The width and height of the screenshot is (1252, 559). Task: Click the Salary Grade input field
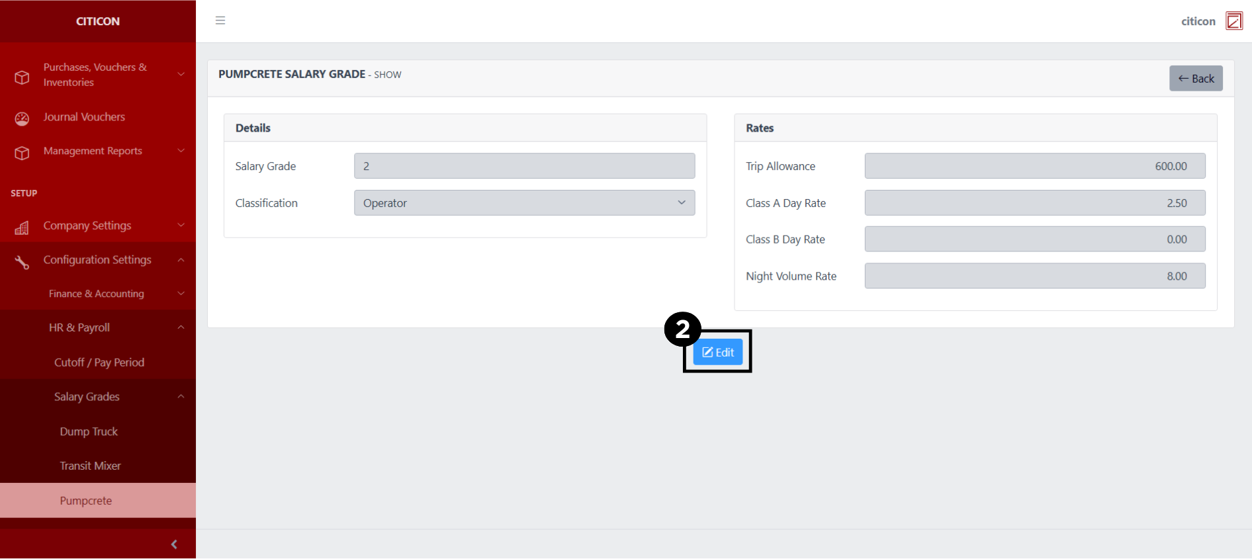524,166
